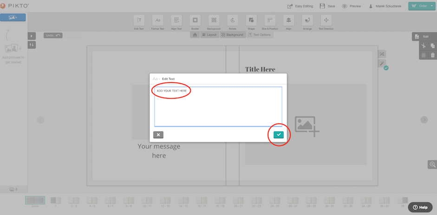Open the Shape tool
This screenshot has height=215, width=437.
click(x=251, y=20)
